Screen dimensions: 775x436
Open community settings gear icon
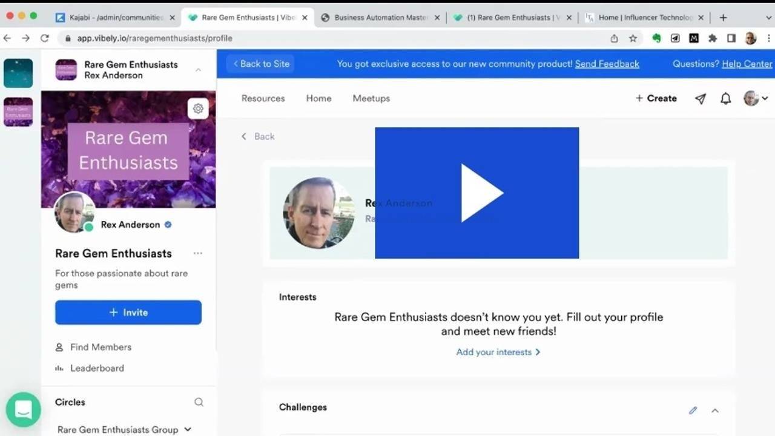(x=198, y=109)
